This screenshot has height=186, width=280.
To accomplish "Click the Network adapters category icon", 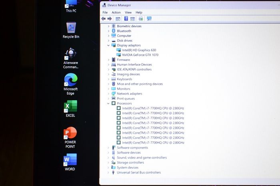I will click(114, 93).
